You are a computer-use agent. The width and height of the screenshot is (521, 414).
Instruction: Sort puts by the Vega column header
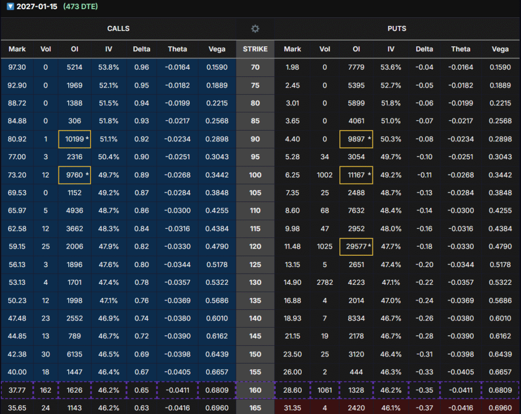click(500, 49)
